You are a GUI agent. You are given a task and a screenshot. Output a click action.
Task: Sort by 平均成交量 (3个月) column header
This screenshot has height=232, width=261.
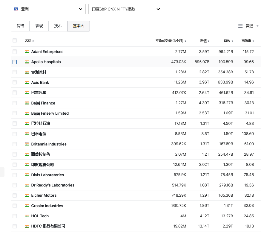click(169, 41)
